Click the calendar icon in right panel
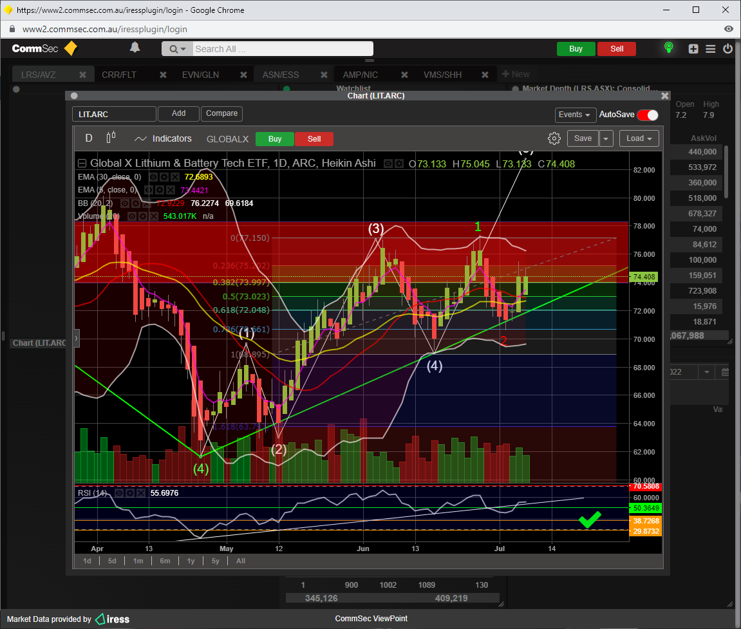 click(x=725, y=372)
